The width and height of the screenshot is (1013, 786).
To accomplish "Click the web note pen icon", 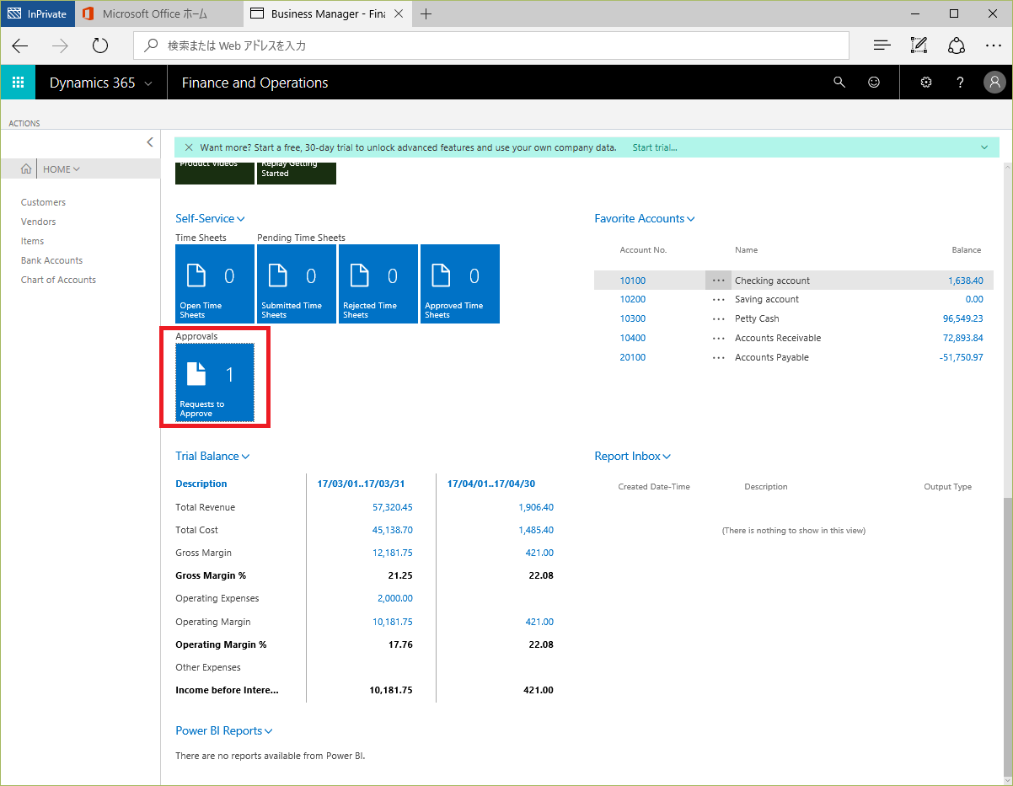I will click(x=919, y=45).
